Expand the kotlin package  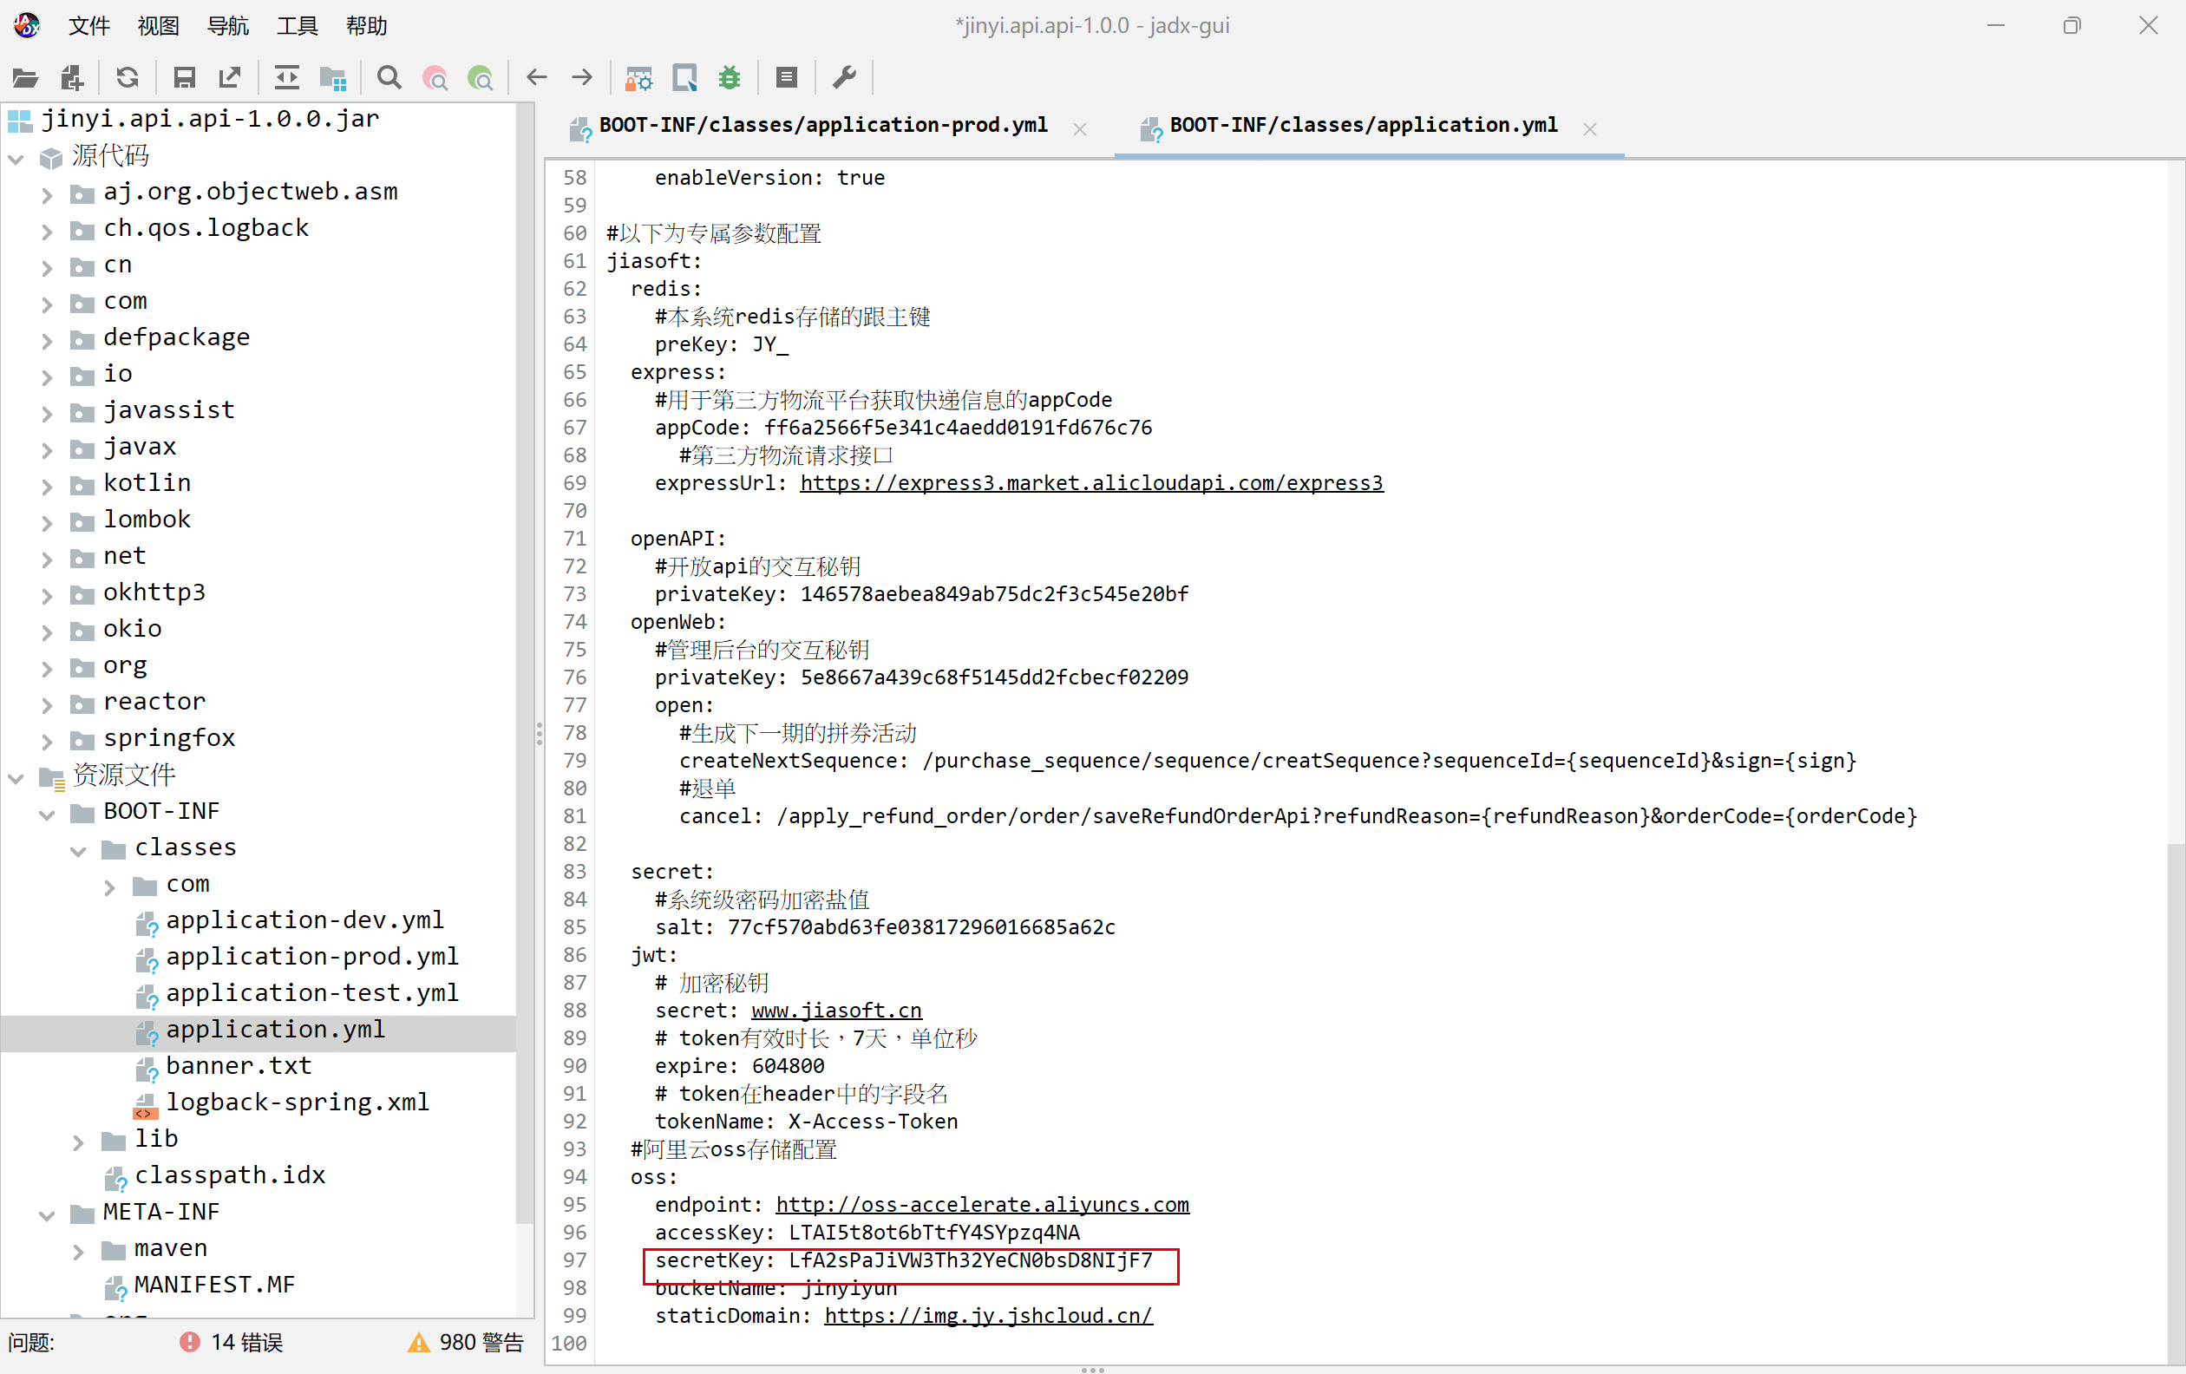pos(47,486)
